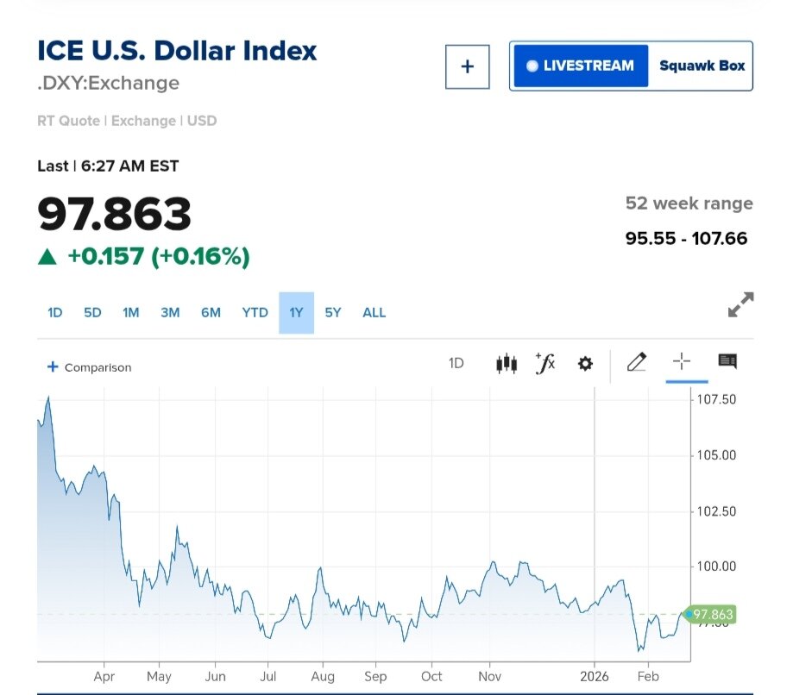Click the 97.863 current price label
The height and width of the screenshot is (695, 793).
[x=711, y=615]
